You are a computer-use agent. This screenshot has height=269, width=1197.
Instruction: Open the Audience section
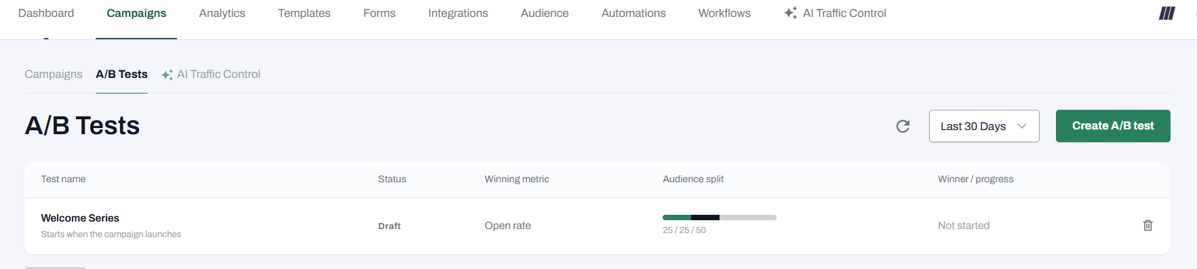coord(545,13)
